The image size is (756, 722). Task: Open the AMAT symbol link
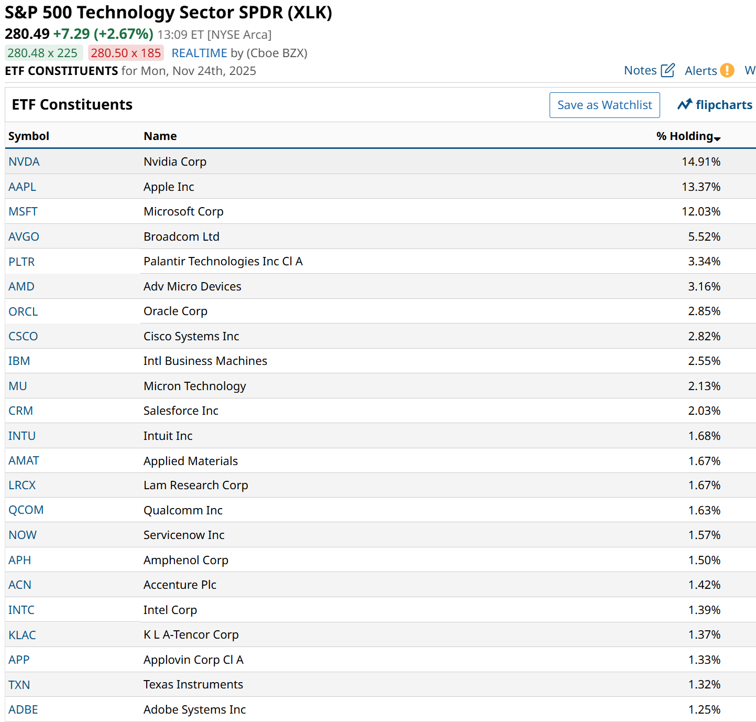tap(24, 460)
